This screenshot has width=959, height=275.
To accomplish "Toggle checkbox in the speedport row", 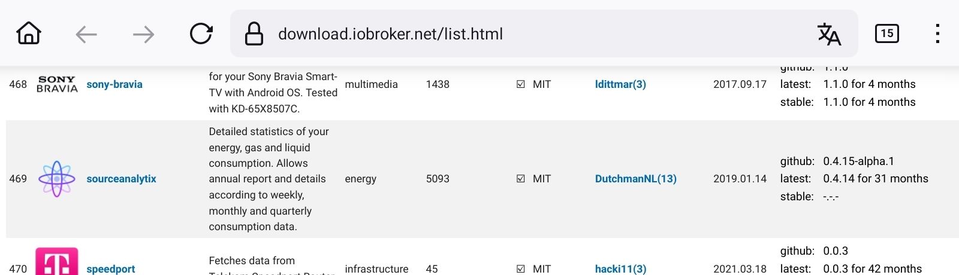I will pos(520,269).
